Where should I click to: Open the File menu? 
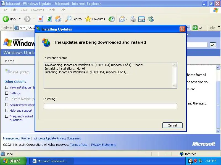point(5,10)
